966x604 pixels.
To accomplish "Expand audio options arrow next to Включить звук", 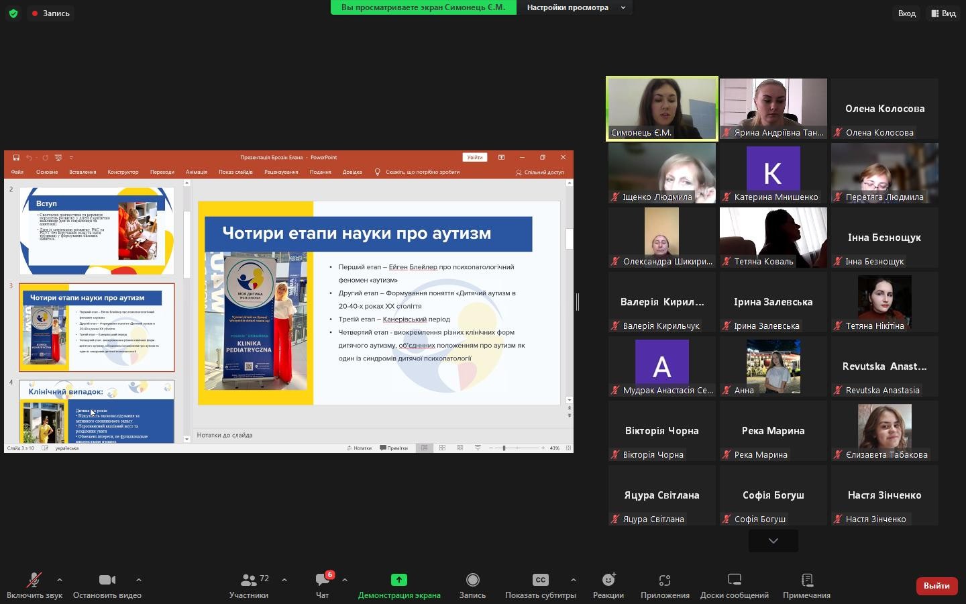I will click(x=60, y=580).
